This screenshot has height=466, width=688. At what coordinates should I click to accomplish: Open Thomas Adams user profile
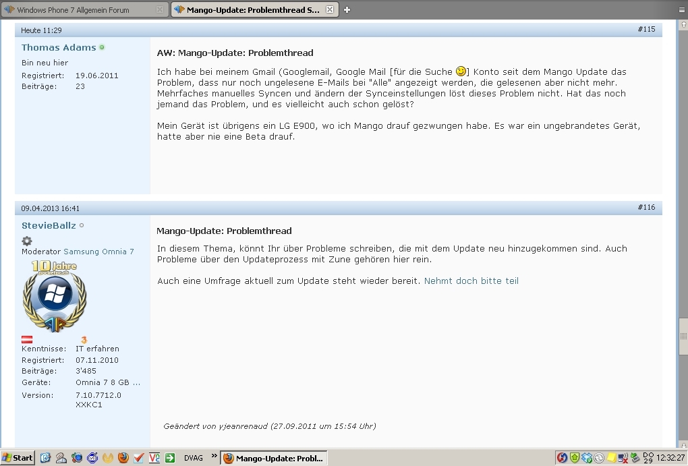[x=59, y=47]
